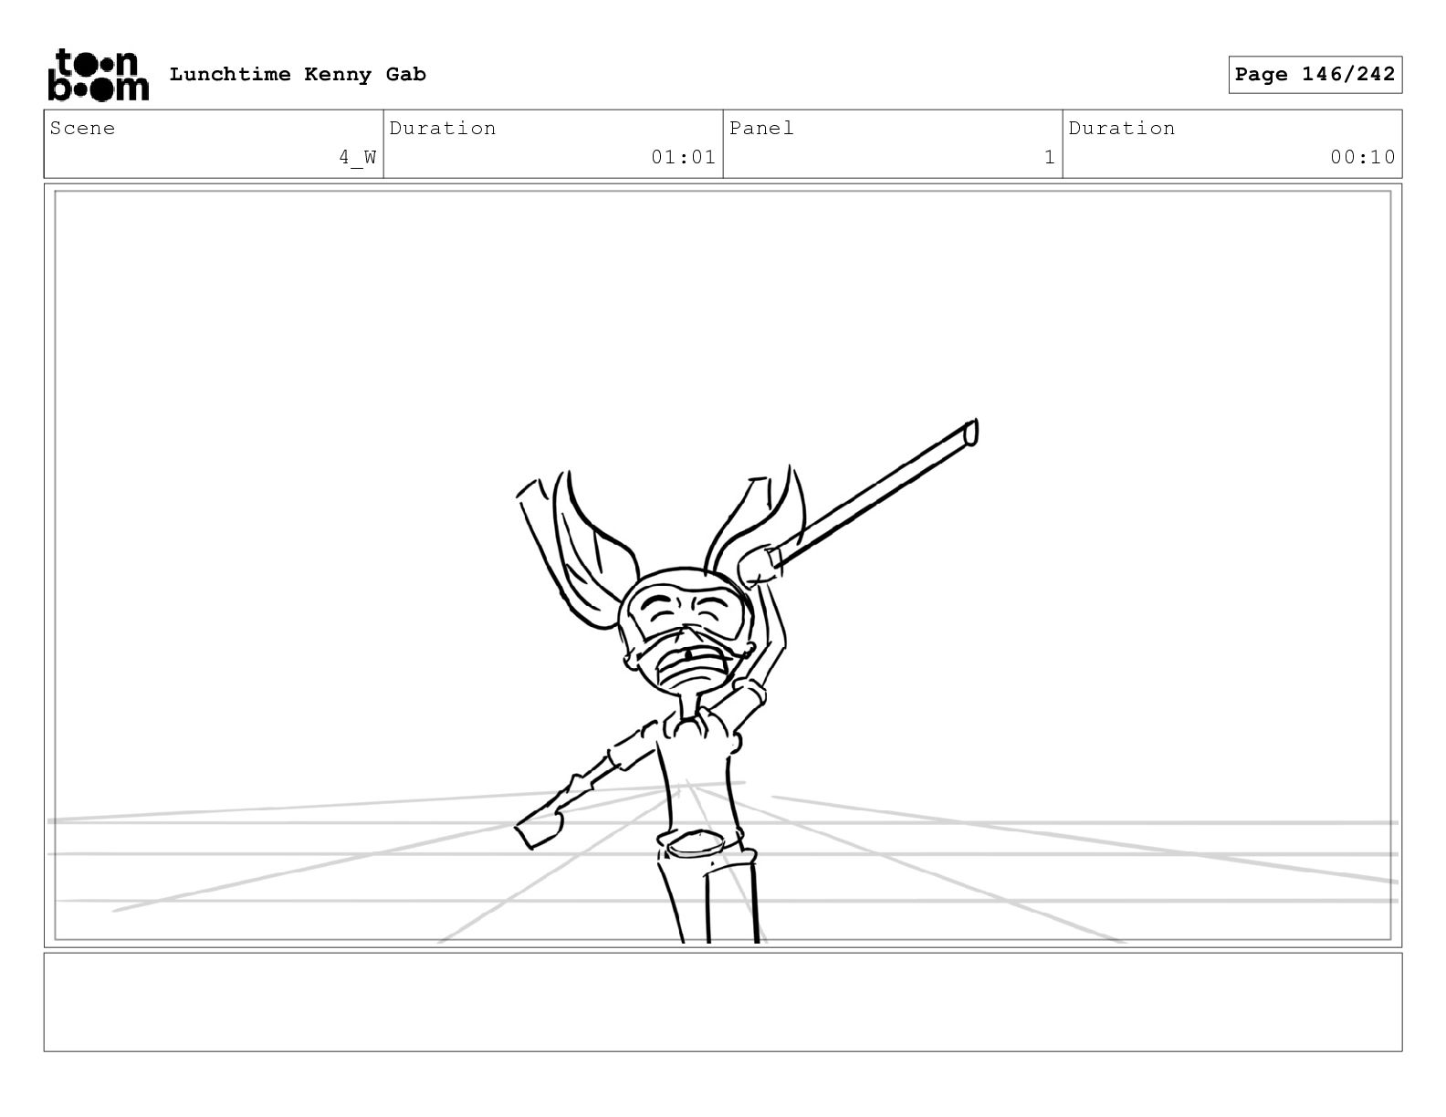Select the 'Lunchtime Kenny Gab' title text
1446x1117 pixels.
[x=298, y=75]
